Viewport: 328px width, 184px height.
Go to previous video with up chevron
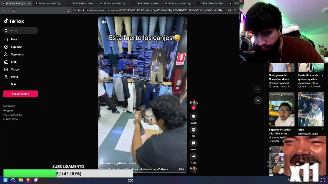coord(258,89)
